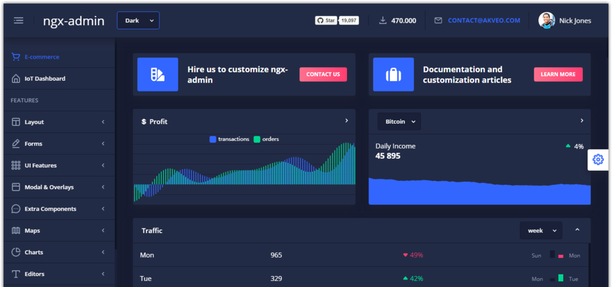Expand the Editors menu chevron
The height and width of the screenshot is (287, 612).
point(103,274)
